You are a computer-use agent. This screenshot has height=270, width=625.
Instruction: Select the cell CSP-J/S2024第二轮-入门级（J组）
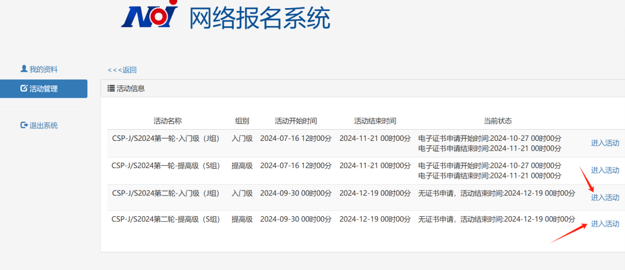click(x=166, y=194)
